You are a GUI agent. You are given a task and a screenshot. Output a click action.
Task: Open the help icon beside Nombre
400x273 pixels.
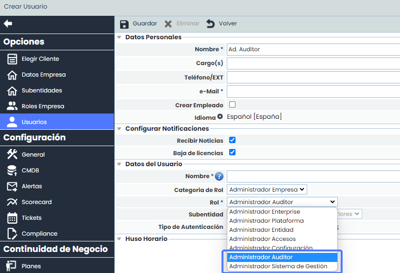[219, 177]
